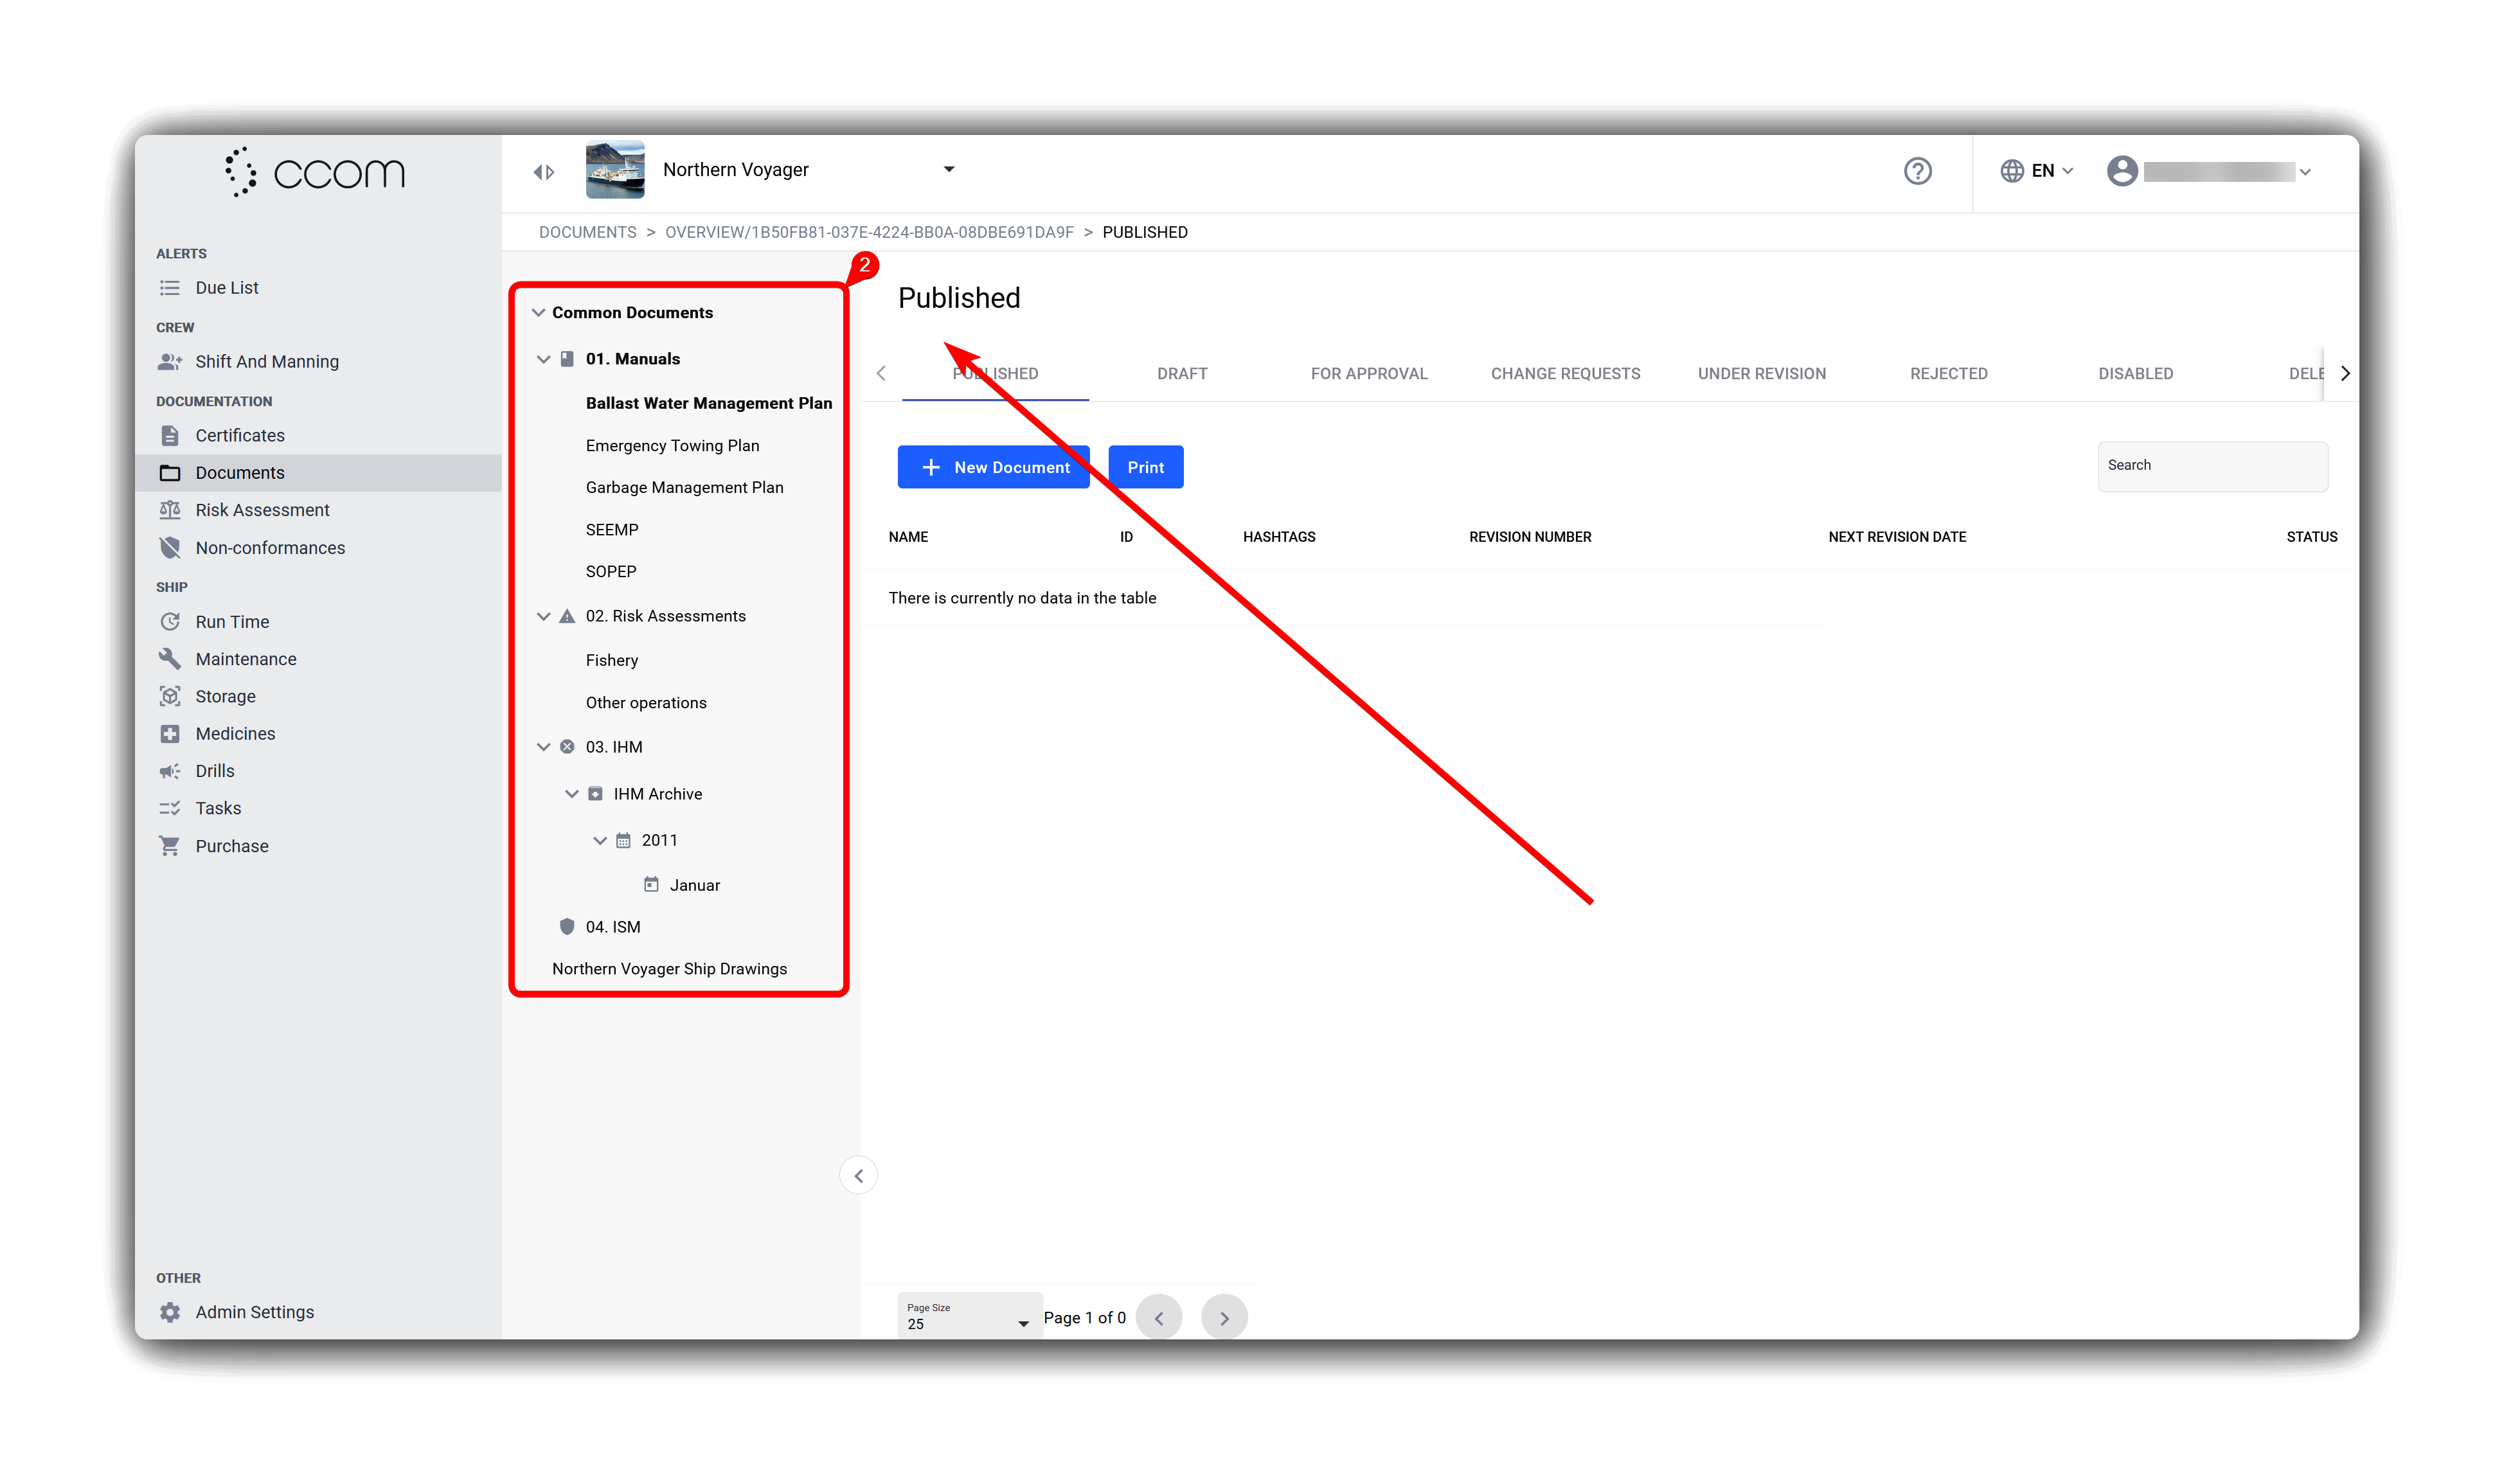The image size is (2504, 1484).
Task: Click the Northern Voyager ship thumbnail
Action: coord(614,170)
